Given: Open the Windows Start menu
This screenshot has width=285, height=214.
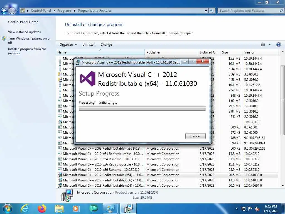Looking at the screenshot, I should pos(8,208).
